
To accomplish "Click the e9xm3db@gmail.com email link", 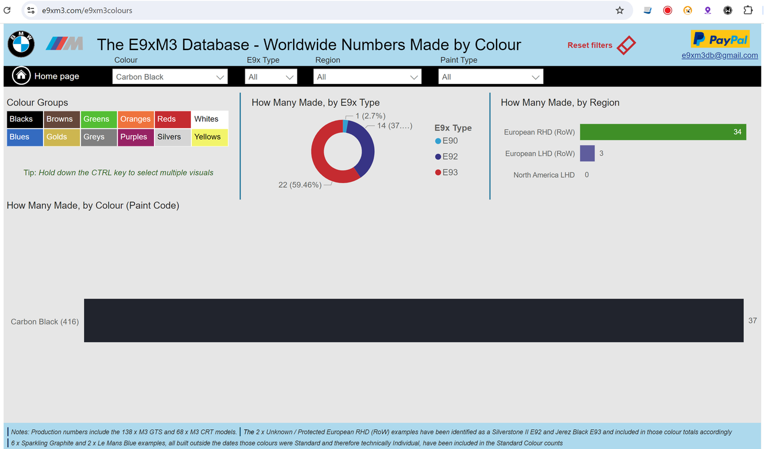I will click(720, 55).
